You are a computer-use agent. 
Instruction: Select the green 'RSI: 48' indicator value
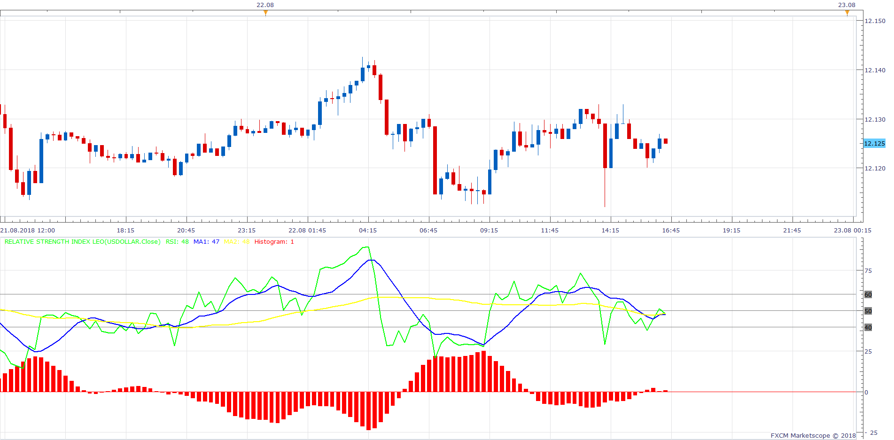click(177, 242)
